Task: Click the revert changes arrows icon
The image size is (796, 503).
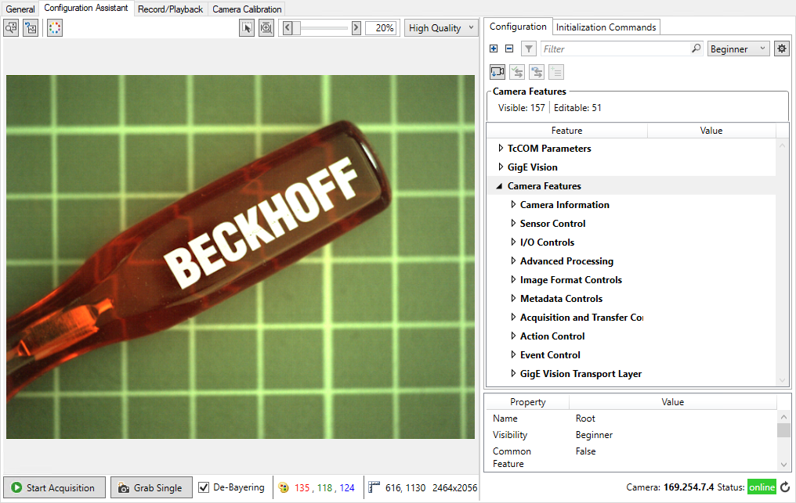Action: [537, 72]
